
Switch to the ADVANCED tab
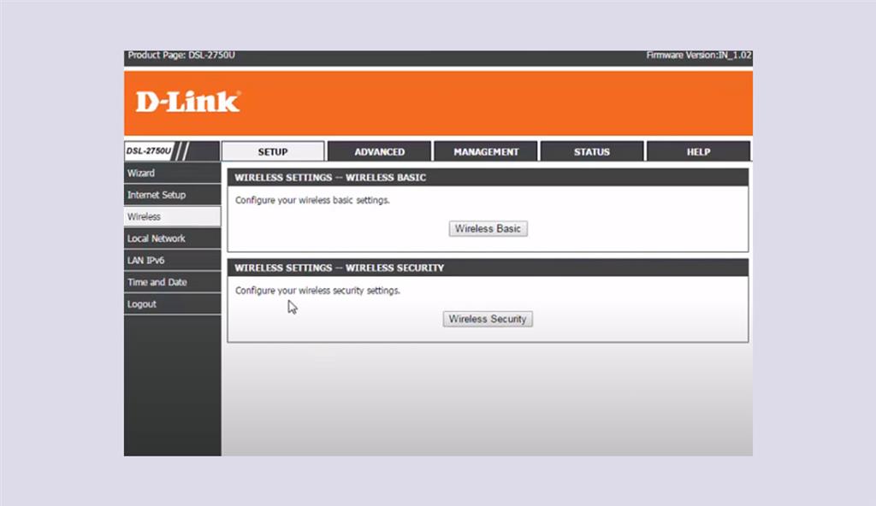tap(379, 151)
